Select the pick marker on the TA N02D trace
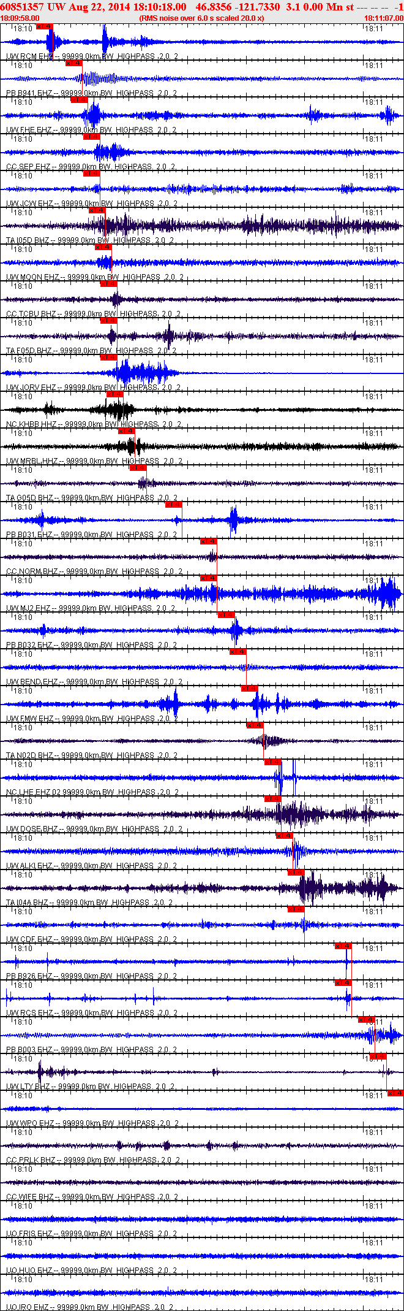 (x=255, y=725)
